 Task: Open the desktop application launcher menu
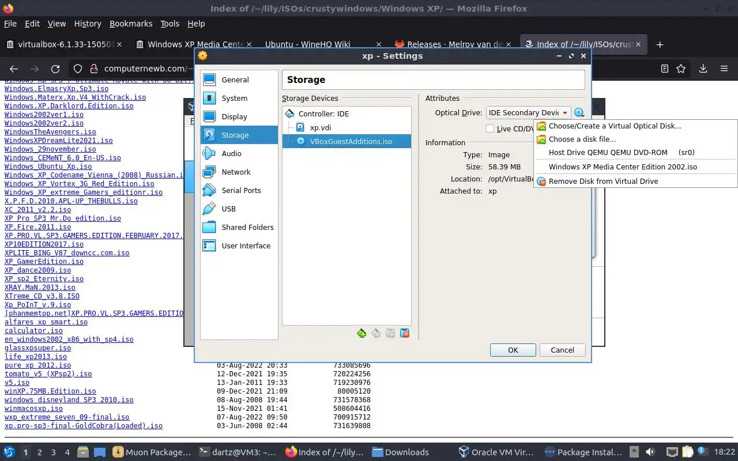point(9,452)
